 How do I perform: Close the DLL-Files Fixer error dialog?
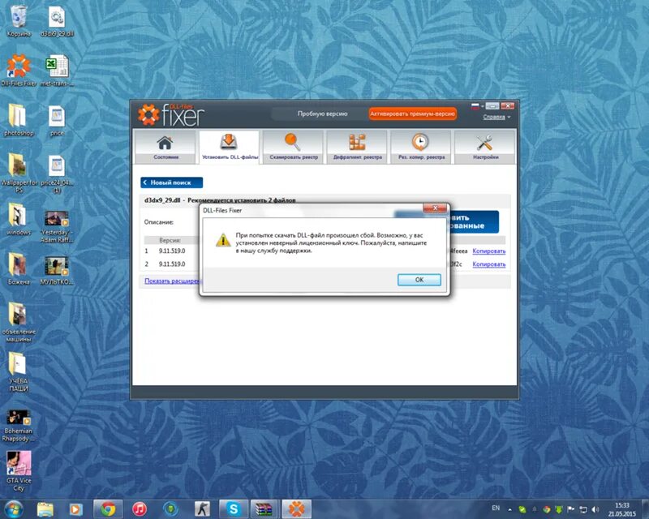tap(435, 208)
